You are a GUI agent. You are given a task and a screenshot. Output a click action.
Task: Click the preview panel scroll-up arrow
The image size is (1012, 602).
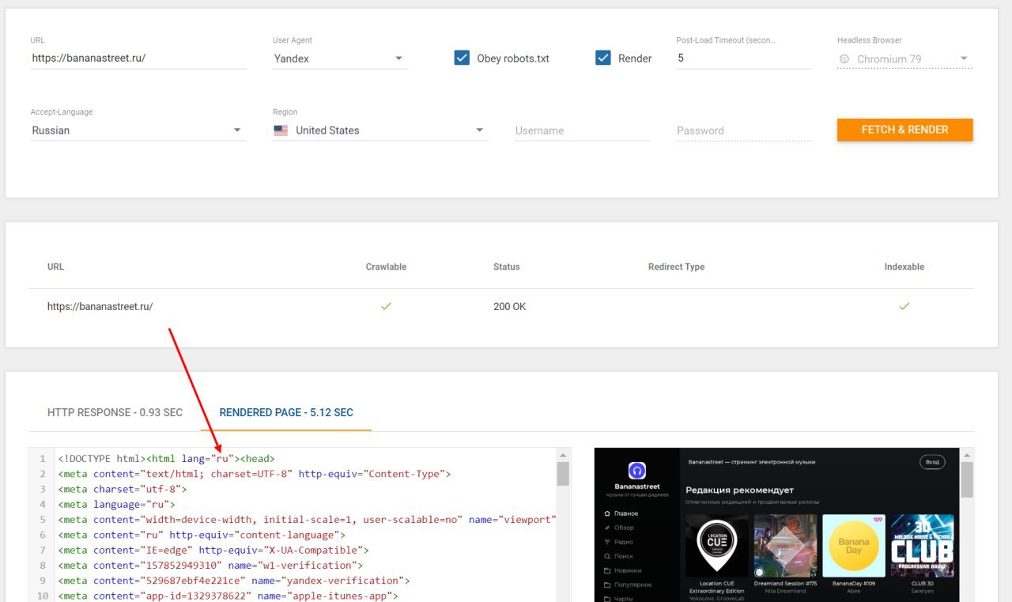[x=967, y=455]
